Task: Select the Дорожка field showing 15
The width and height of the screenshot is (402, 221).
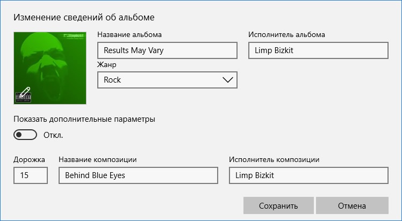Action: coord(31,175)
